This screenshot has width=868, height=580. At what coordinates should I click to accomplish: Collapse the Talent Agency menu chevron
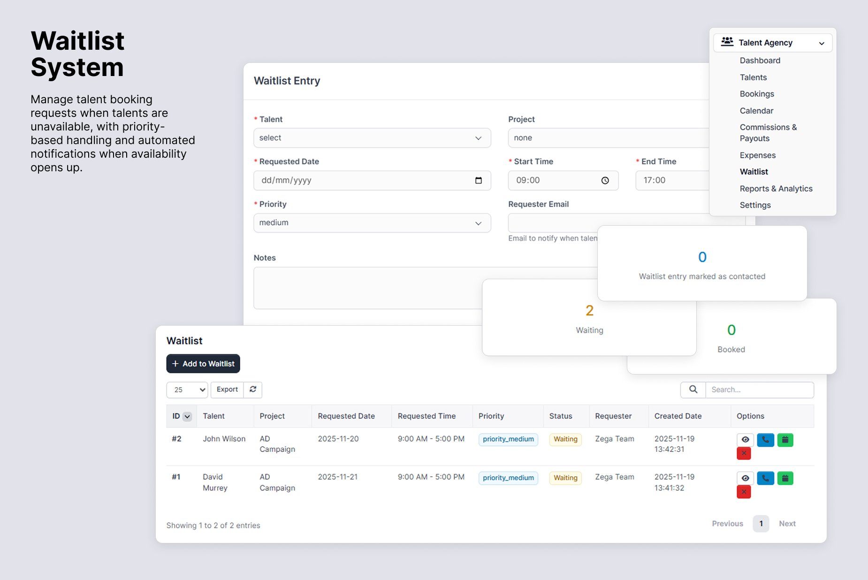click(x=822, y=43)
